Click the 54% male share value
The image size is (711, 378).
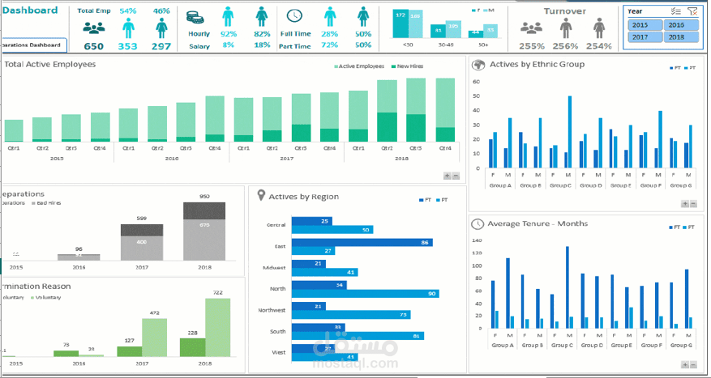click(128, 11)
